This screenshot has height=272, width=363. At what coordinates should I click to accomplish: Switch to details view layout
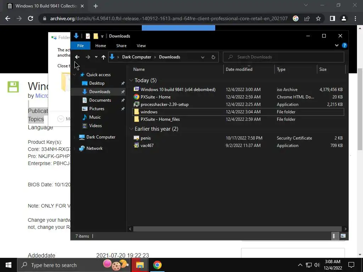point(335,236)
